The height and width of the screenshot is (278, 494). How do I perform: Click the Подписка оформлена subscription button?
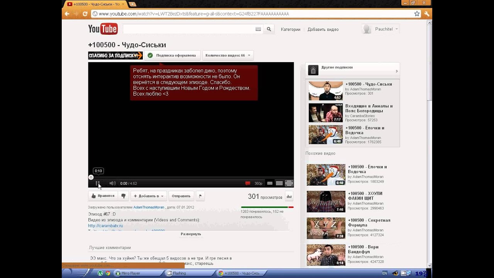tap(172, 55)
